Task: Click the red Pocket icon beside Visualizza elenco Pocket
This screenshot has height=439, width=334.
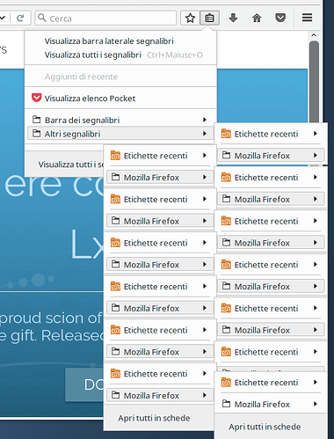Action: (x=36, y=98)
